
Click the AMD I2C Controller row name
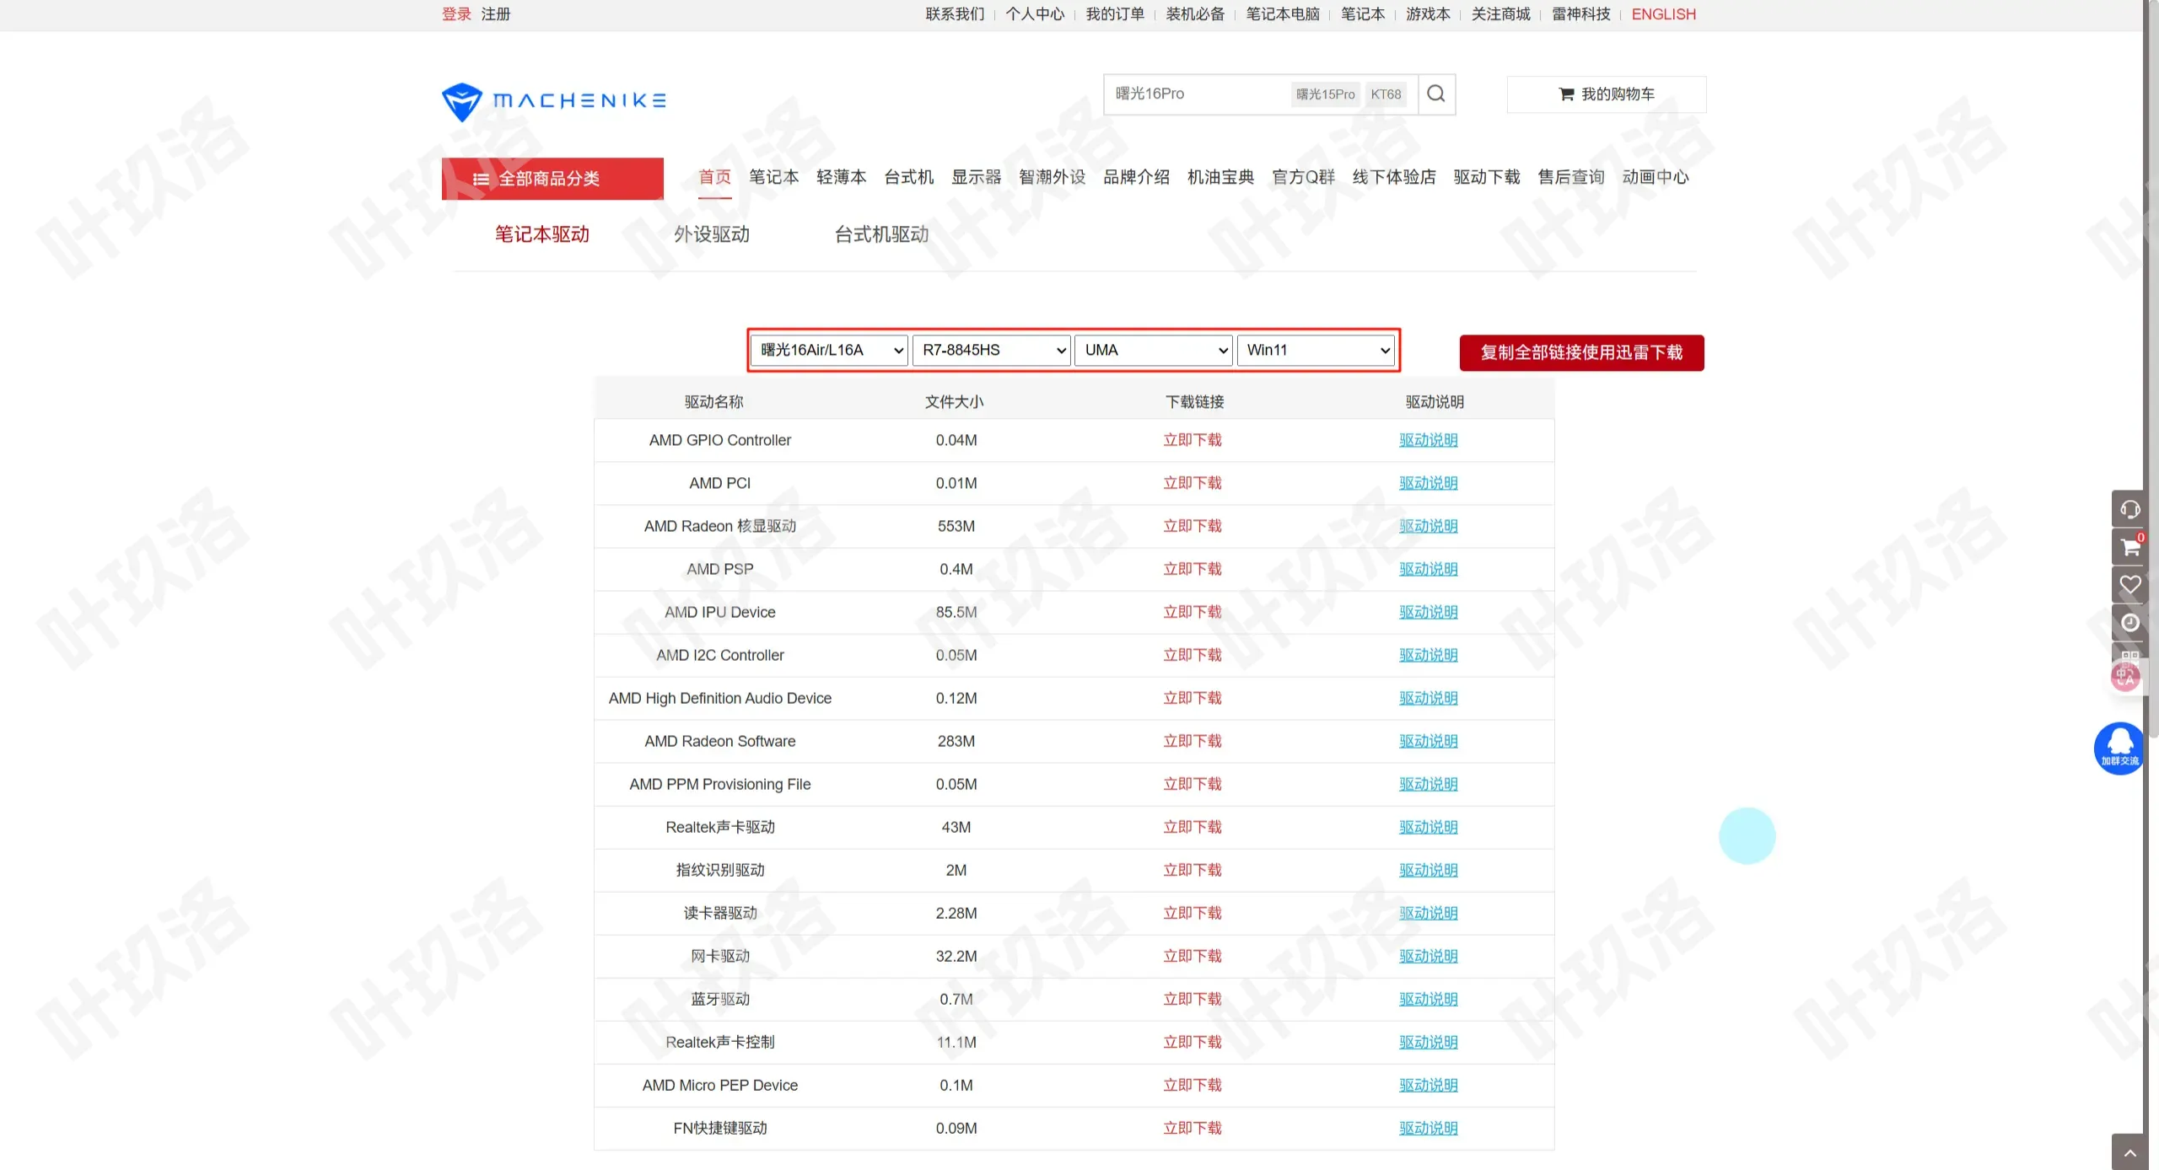click(720, 655)
